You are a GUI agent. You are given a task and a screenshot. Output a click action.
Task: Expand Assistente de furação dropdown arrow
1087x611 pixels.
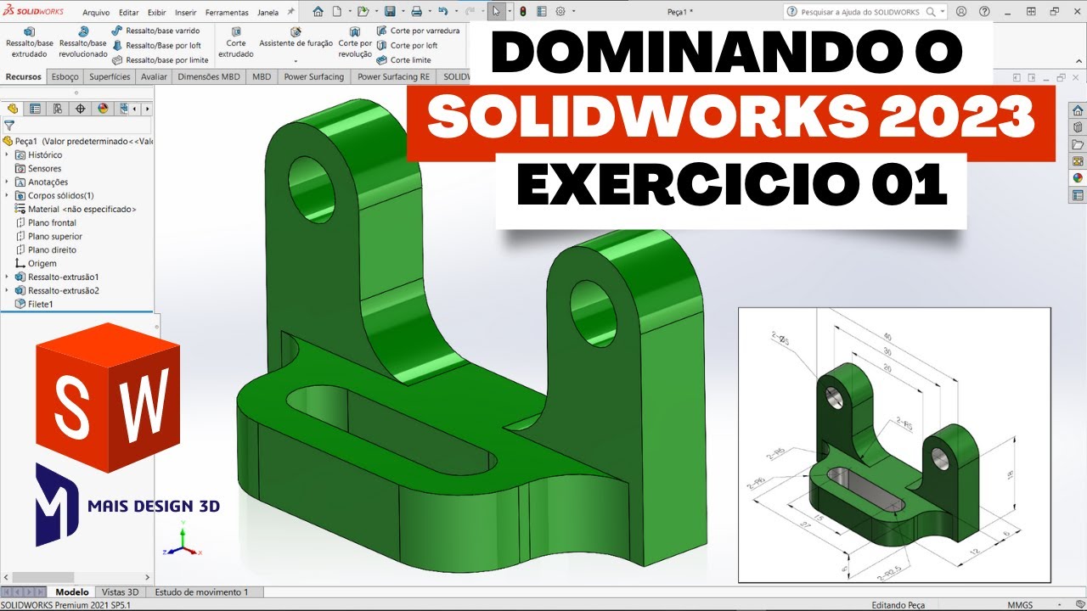[296, 61]
